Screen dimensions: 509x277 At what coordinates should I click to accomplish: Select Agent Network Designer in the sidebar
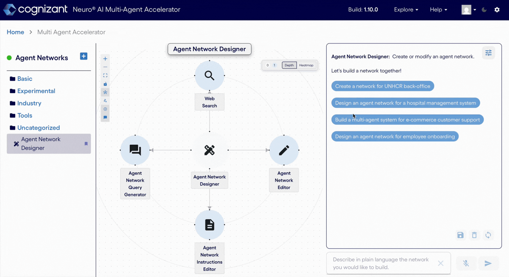(x=49, y=144)
